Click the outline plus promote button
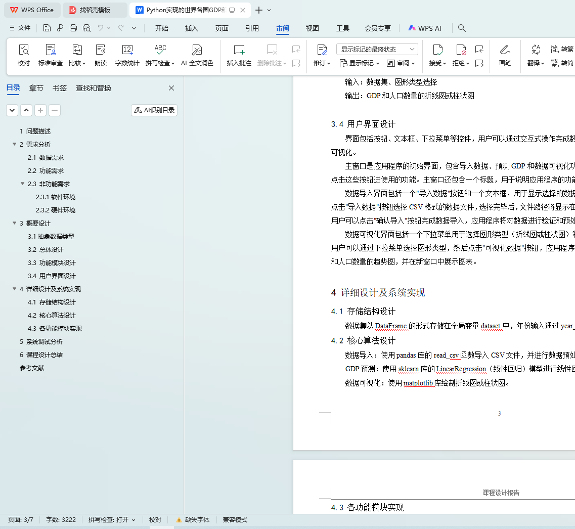 click(x=40, y=110)
